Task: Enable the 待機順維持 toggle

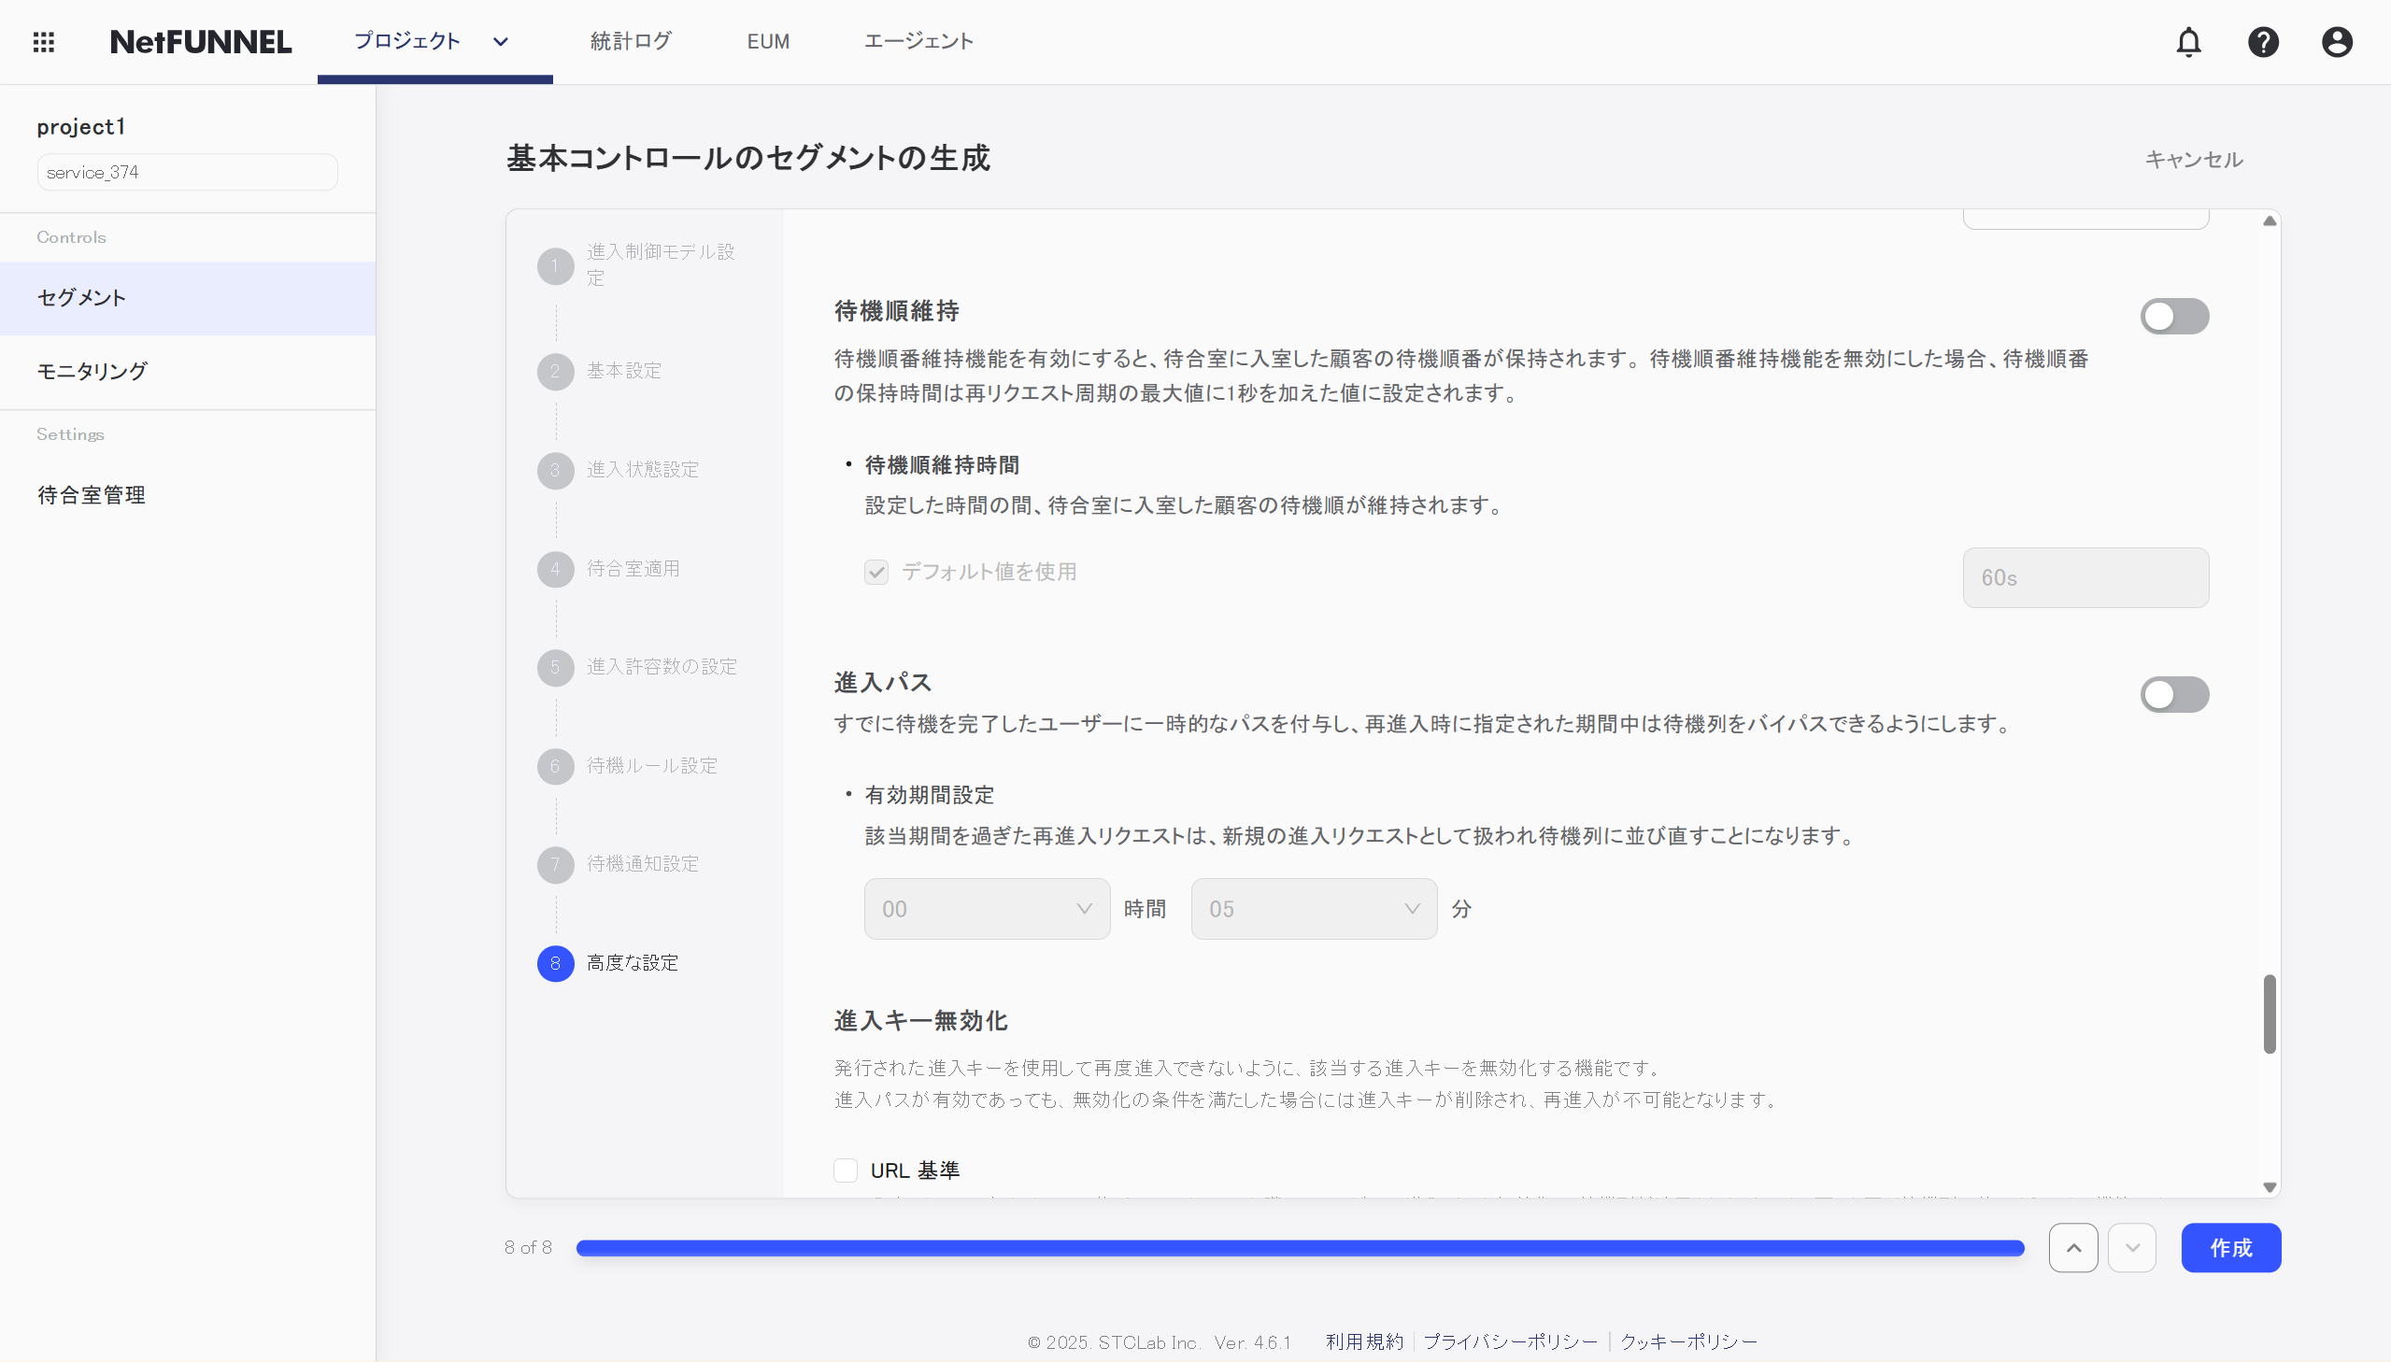Action: point(2174,316)
